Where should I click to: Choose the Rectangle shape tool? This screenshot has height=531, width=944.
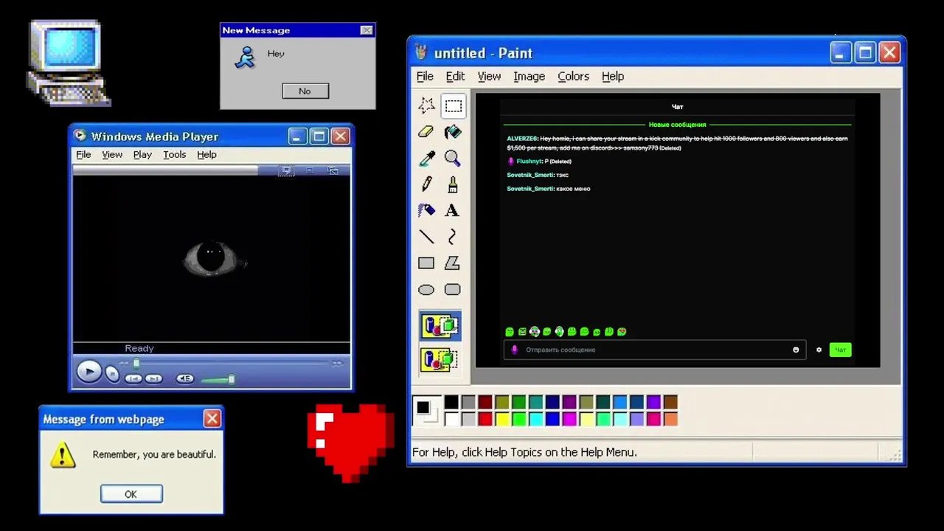[x=426, y=263]
